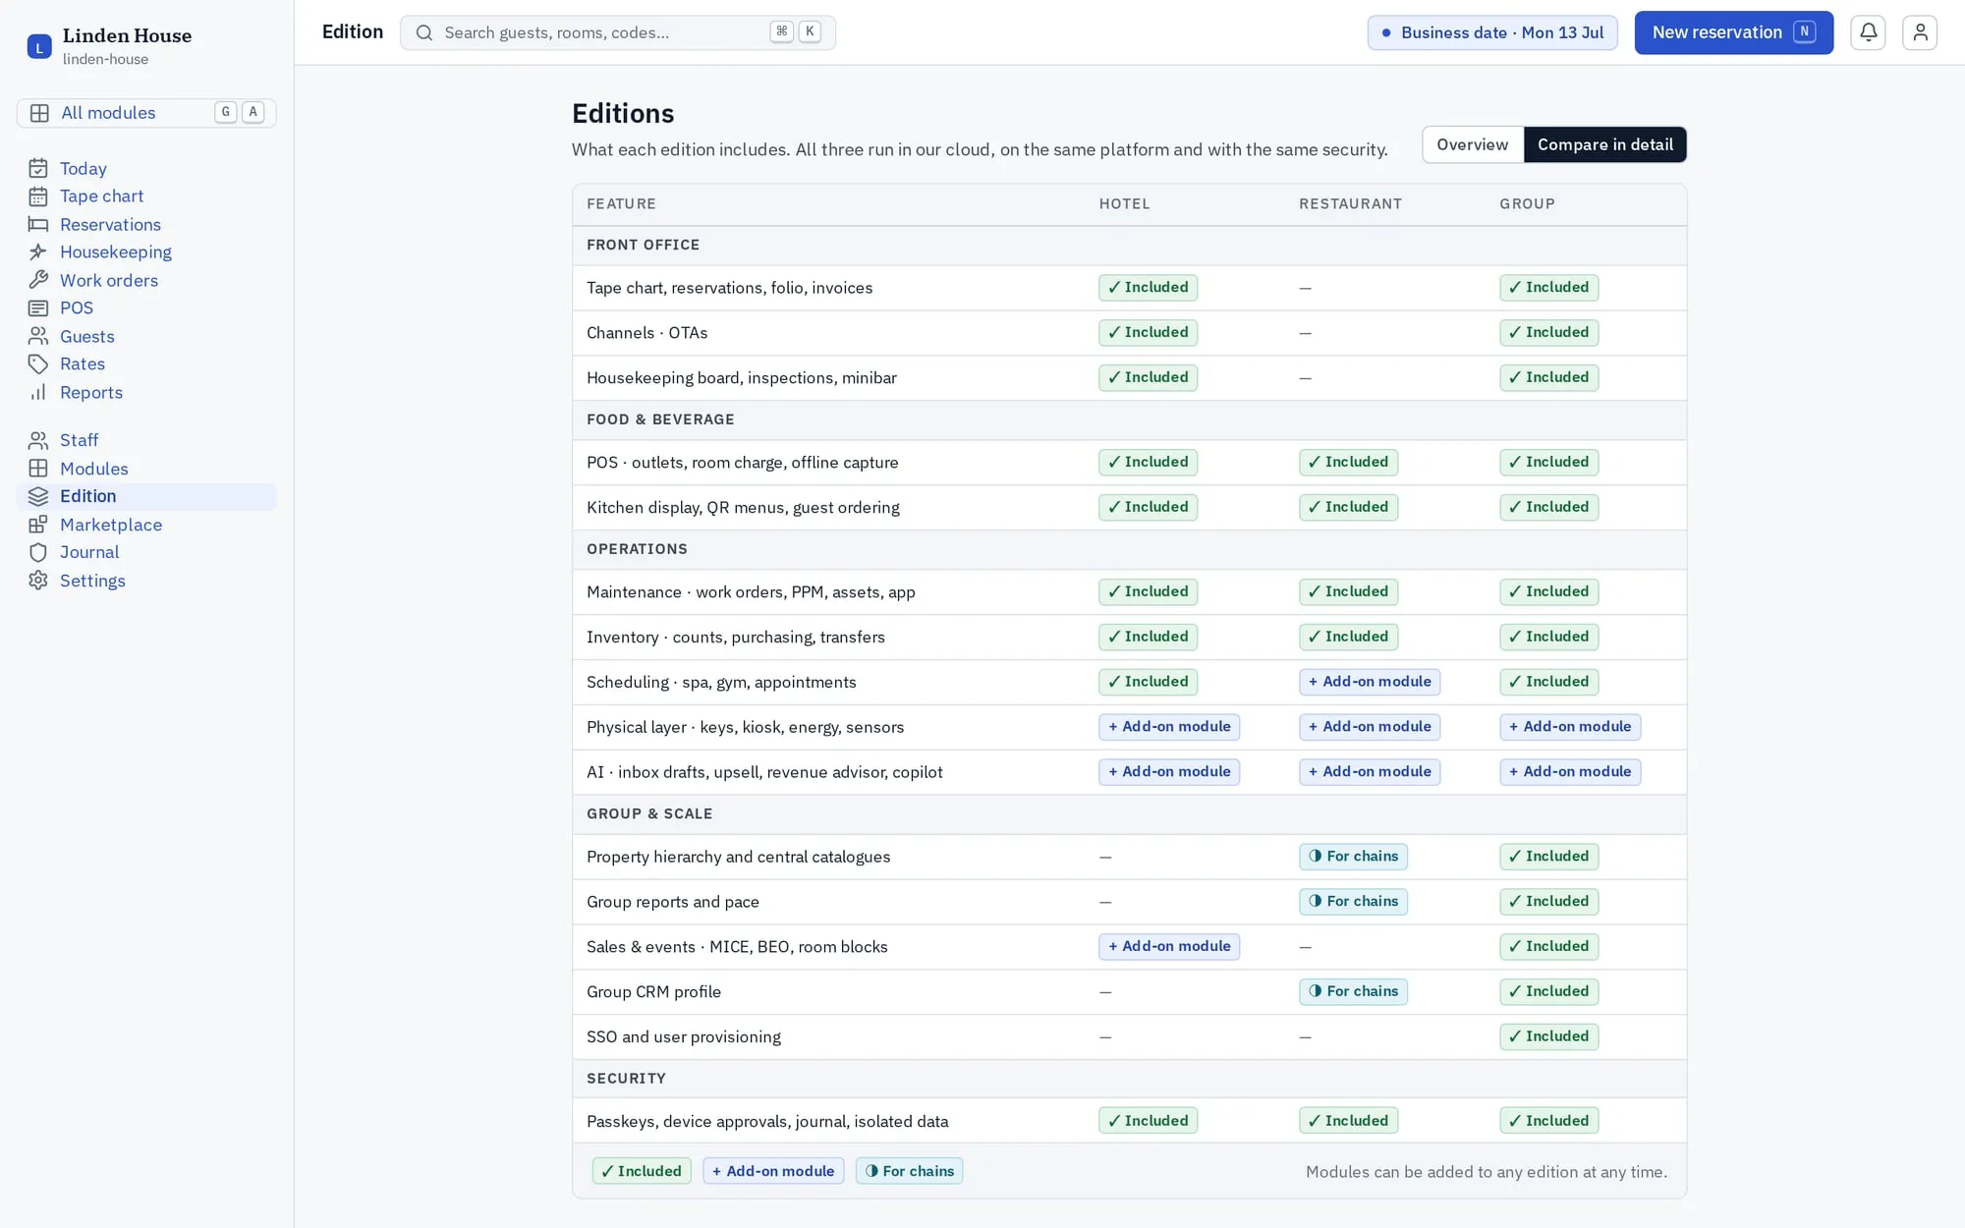The image size is (1965, 1228).
Task: Click the Business date Mon 13 Jul pill
Action: (1491, 32)
